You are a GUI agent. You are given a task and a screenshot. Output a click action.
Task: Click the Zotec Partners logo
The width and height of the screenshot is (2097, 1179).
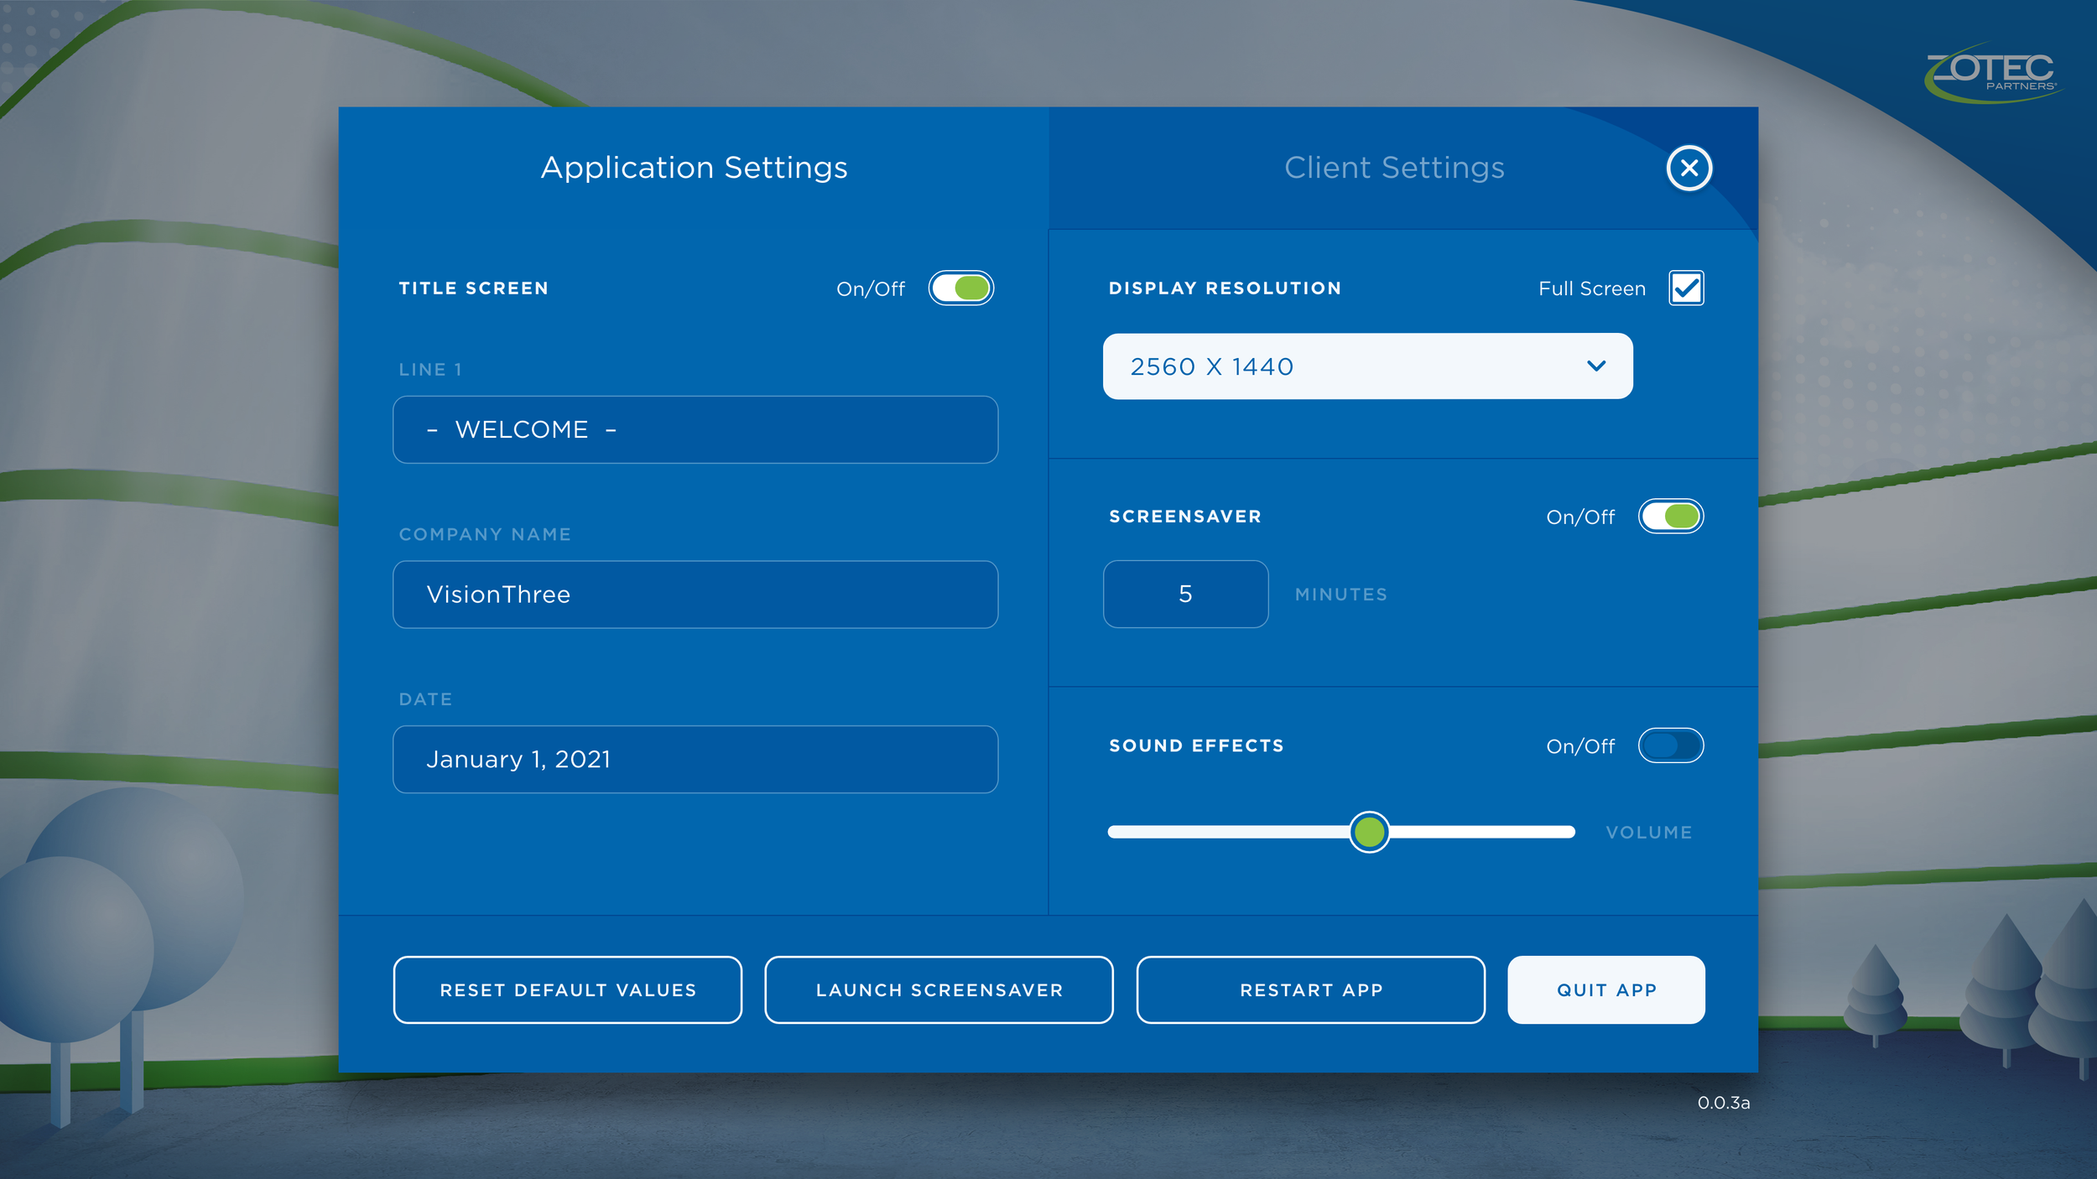coord(1992,74)
